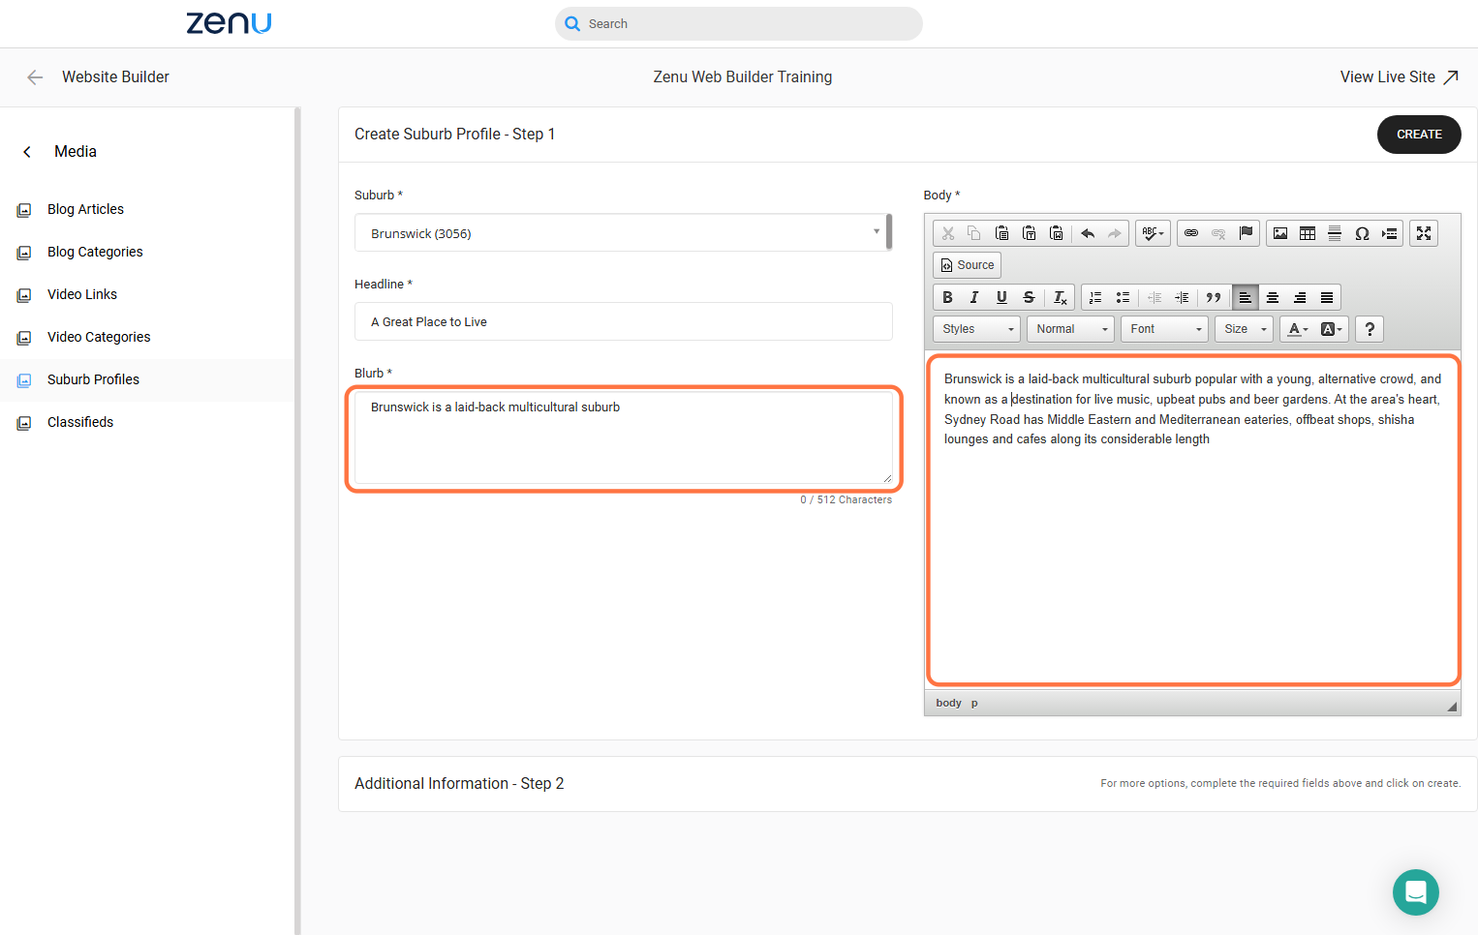The image size is (1478, 935).
Task: Collapse Media menu with back chevron
Action: pyautogui.click(x=27, y=152)
